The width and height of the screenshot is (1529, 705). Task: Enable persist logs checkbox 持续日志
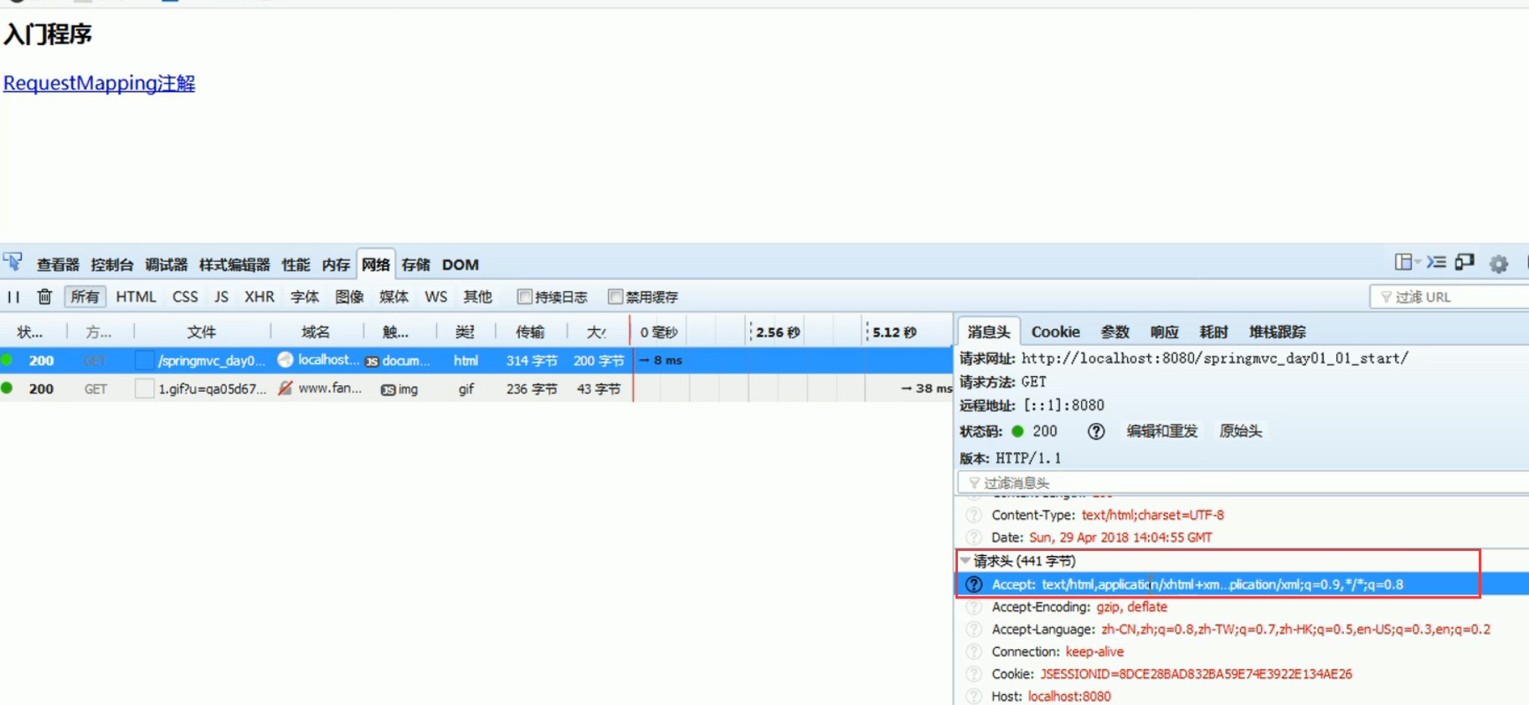[525, 296]
